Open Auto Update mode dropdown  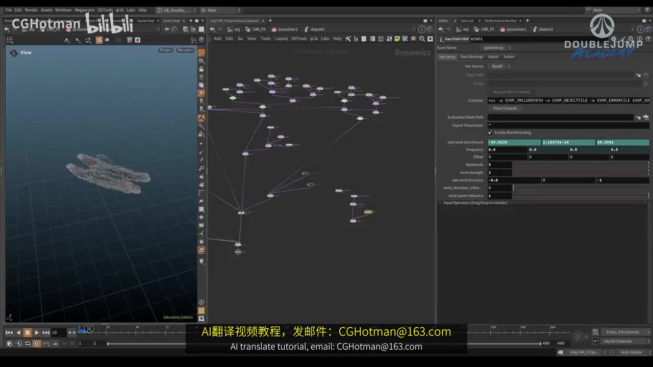click(x=634, y=352)
